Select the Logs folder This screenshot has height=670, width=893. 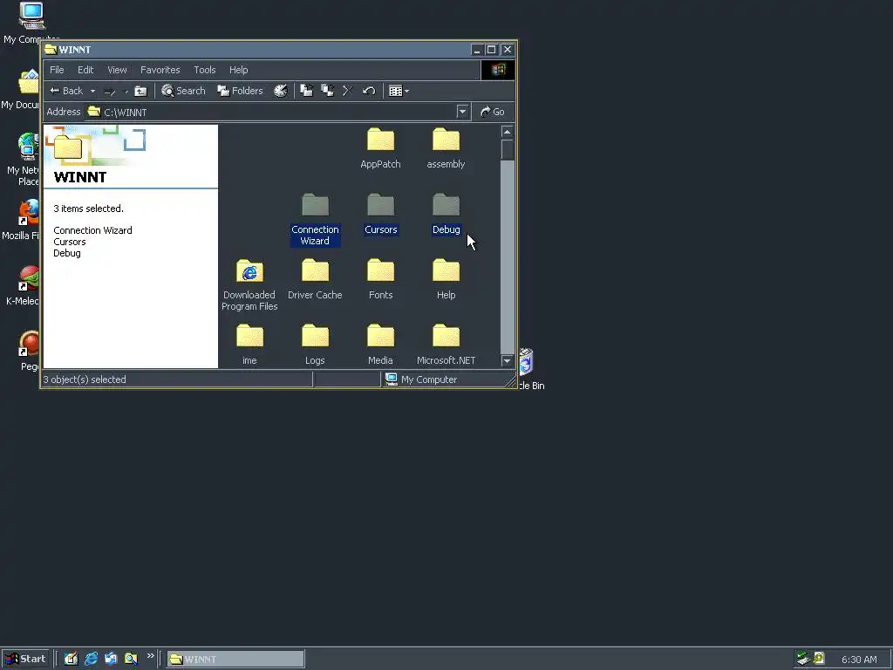tap(315, 345)
